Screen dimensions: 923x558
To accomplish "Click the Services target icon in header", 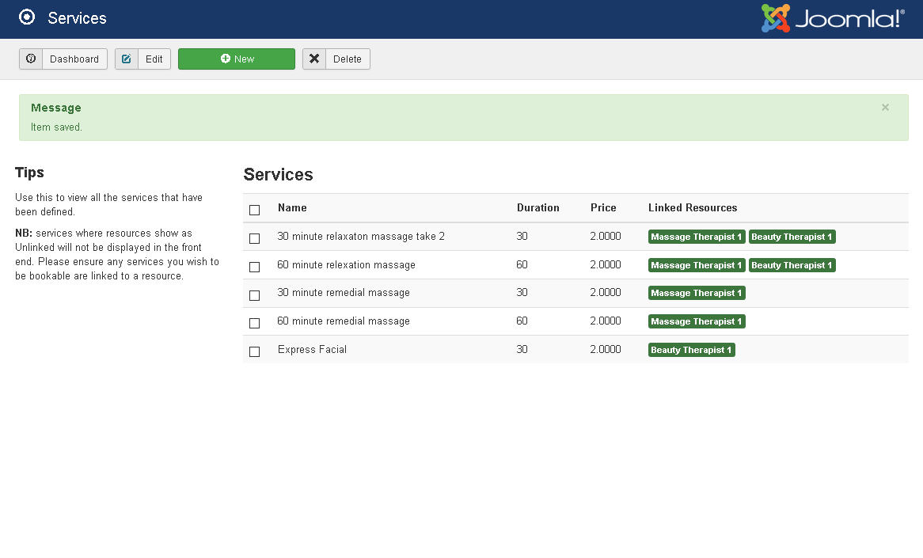I will point(27,17).
